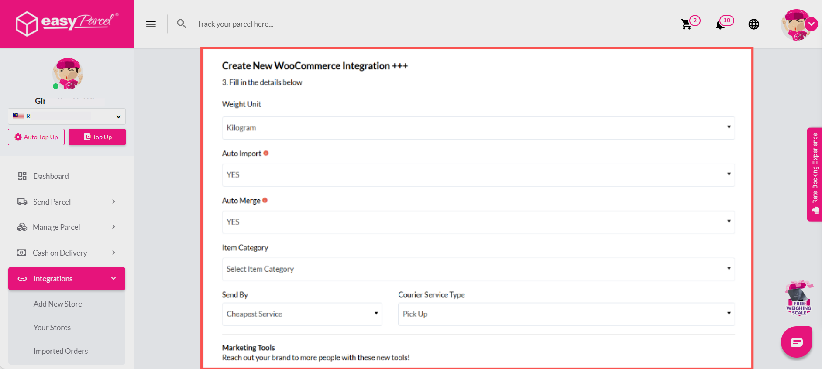The height and width of the screenshot is (369, 822).
Task: Open the Auto Merge dropdown
Action: (478, 222)
